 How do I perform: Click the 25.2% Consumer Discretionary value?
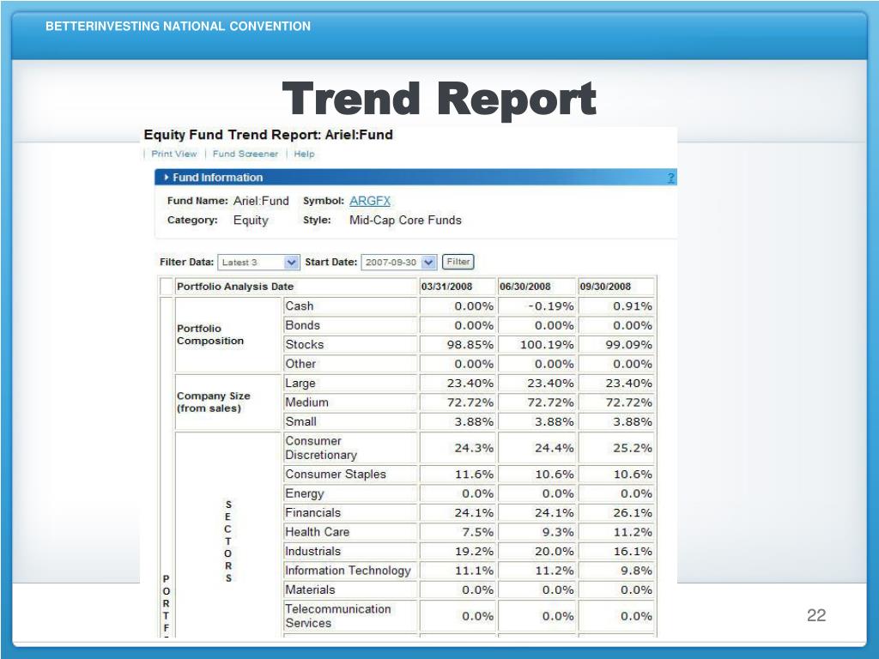click(633, 448)
